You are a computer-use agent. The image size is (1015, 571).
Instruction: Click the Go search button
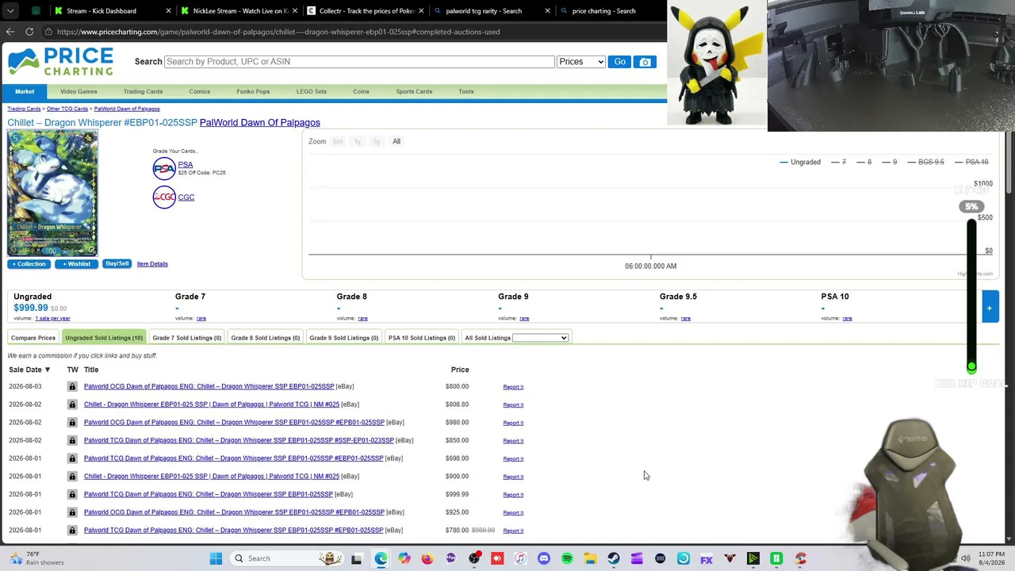click(x=619, y=62)
